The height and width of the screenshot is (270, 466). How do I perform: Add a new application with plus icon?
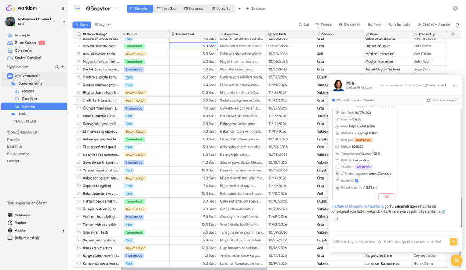click(x=63, y=67)
